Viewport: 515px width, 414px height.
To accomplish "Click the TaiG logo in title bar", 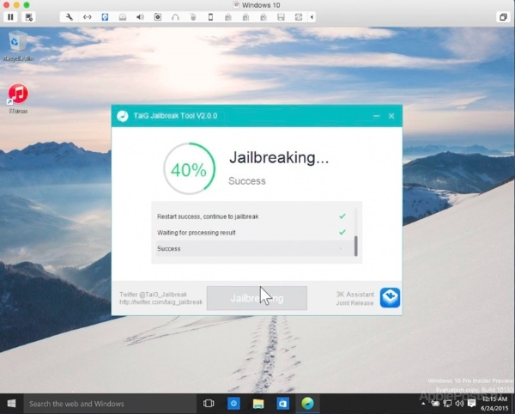I will click(x=123, y=116).
